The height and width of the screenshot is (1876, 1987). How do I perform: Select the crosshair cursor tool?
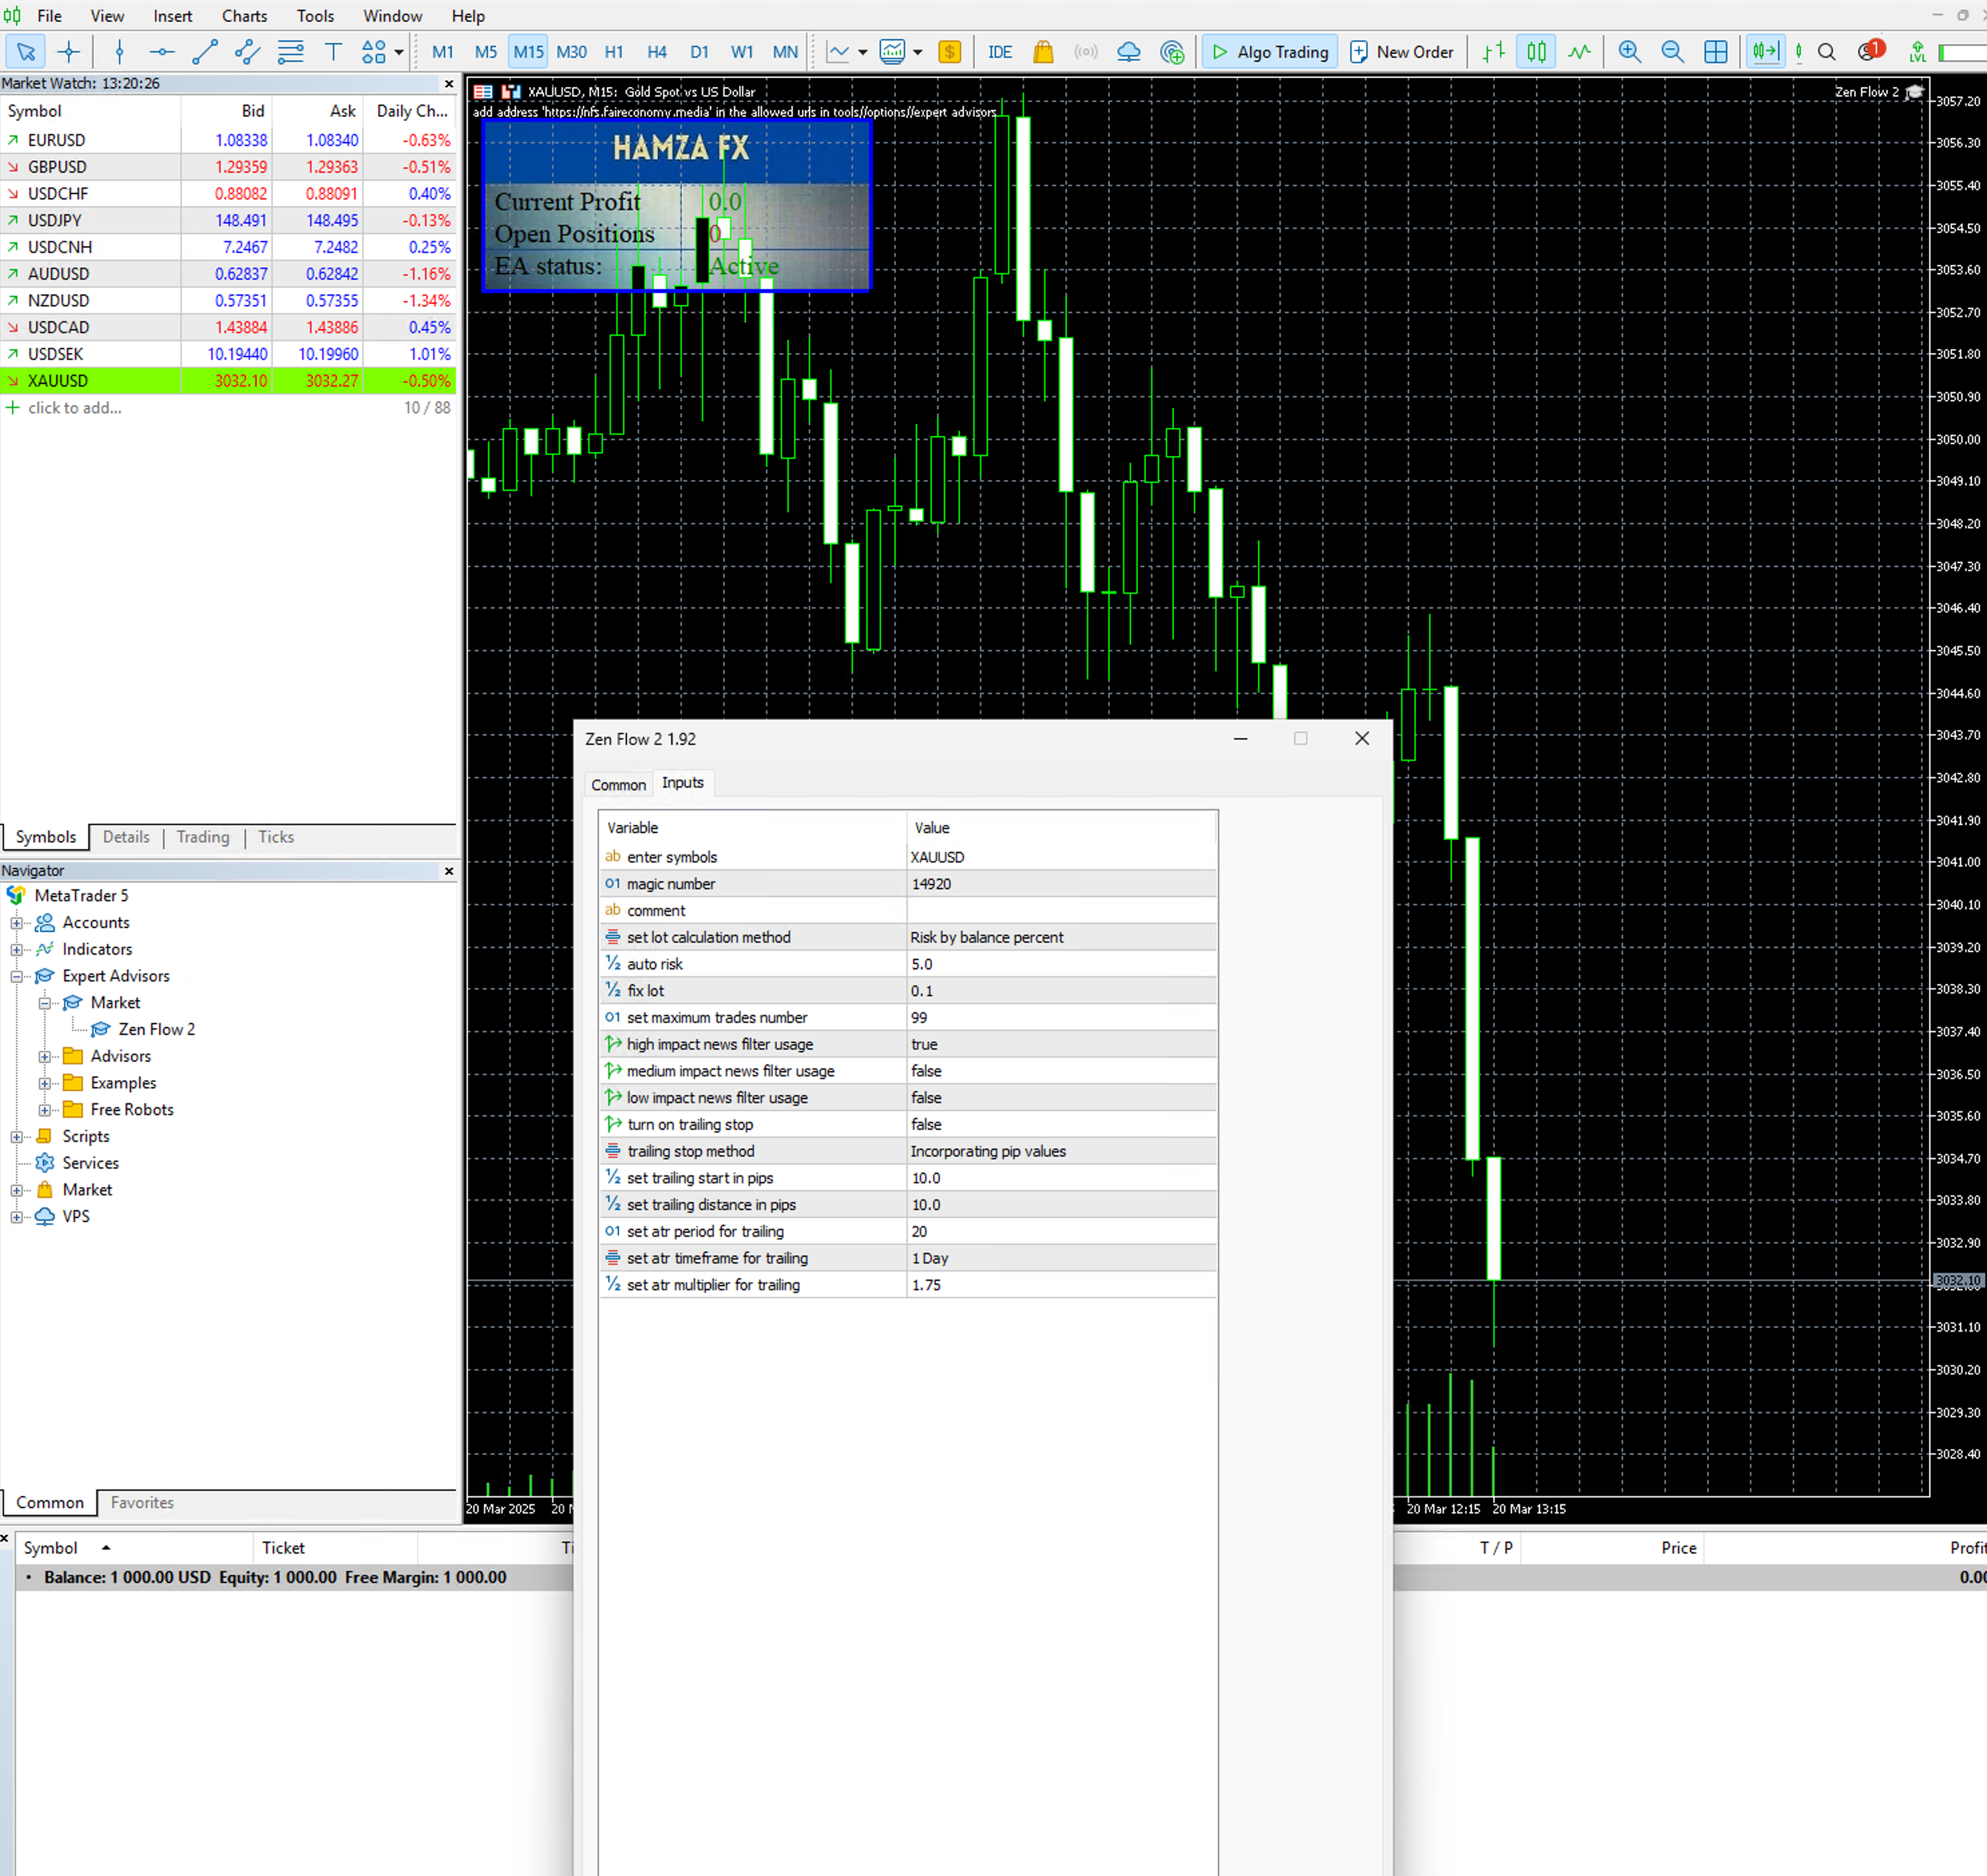[x=69, y=52]
